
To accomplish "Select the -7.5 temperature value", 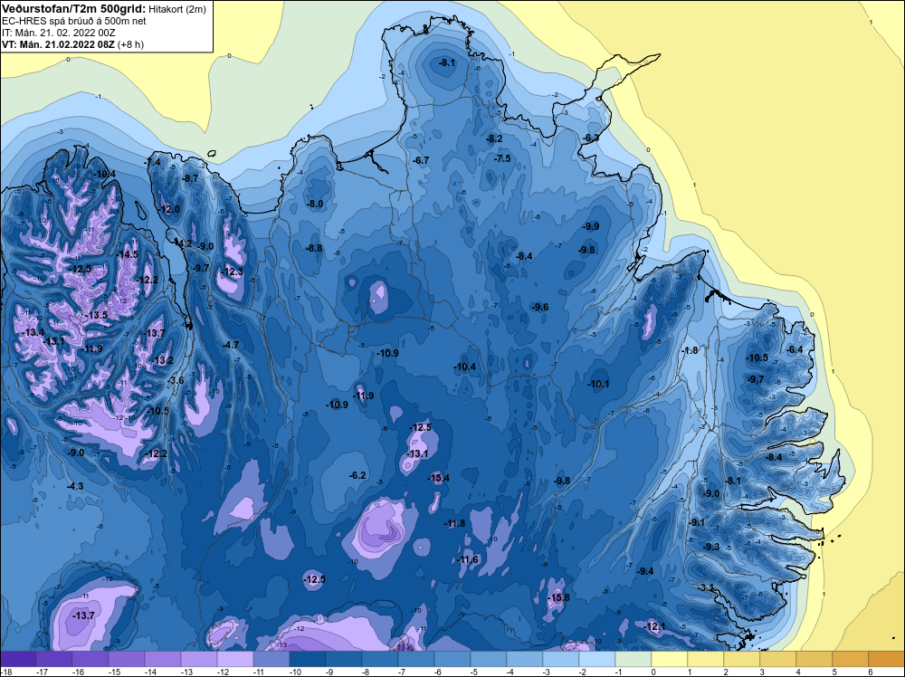I will point(502,158).
